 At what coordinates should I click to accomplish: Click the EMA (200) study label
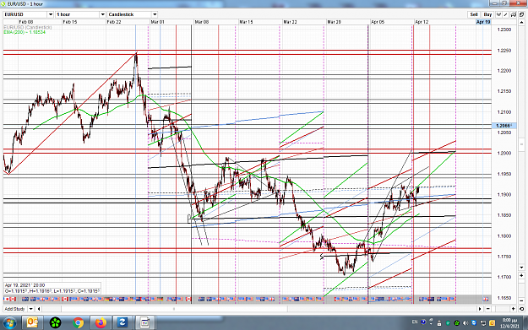[x=24, y=32]
